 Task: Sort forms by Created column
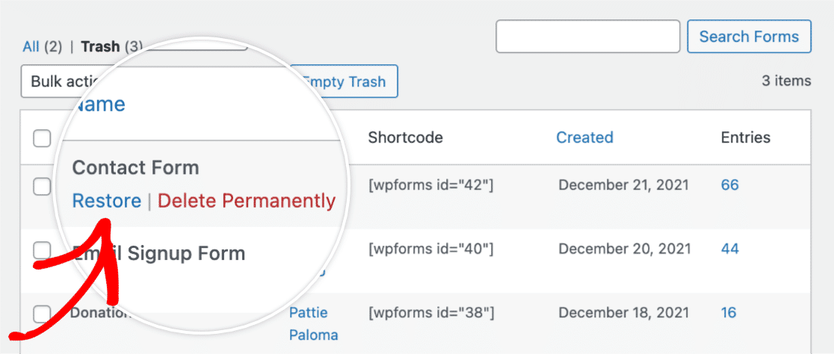pos(584,137)
